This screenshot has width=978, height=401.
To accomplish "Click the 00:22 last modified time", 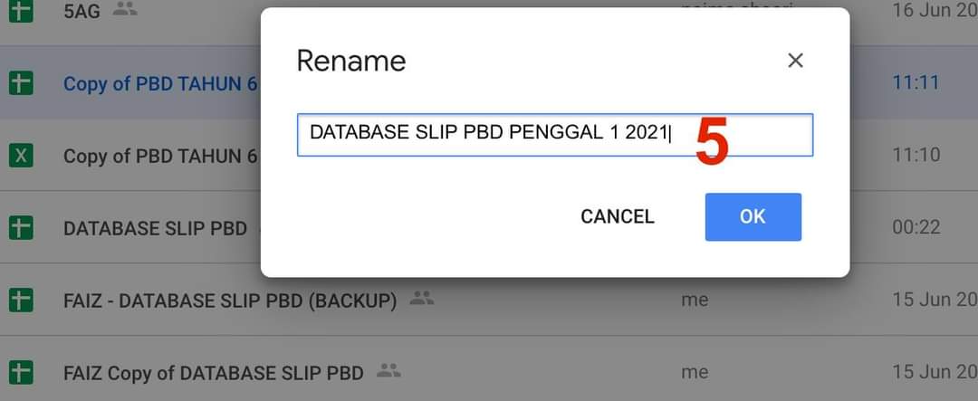I will (x=916, y=228).
